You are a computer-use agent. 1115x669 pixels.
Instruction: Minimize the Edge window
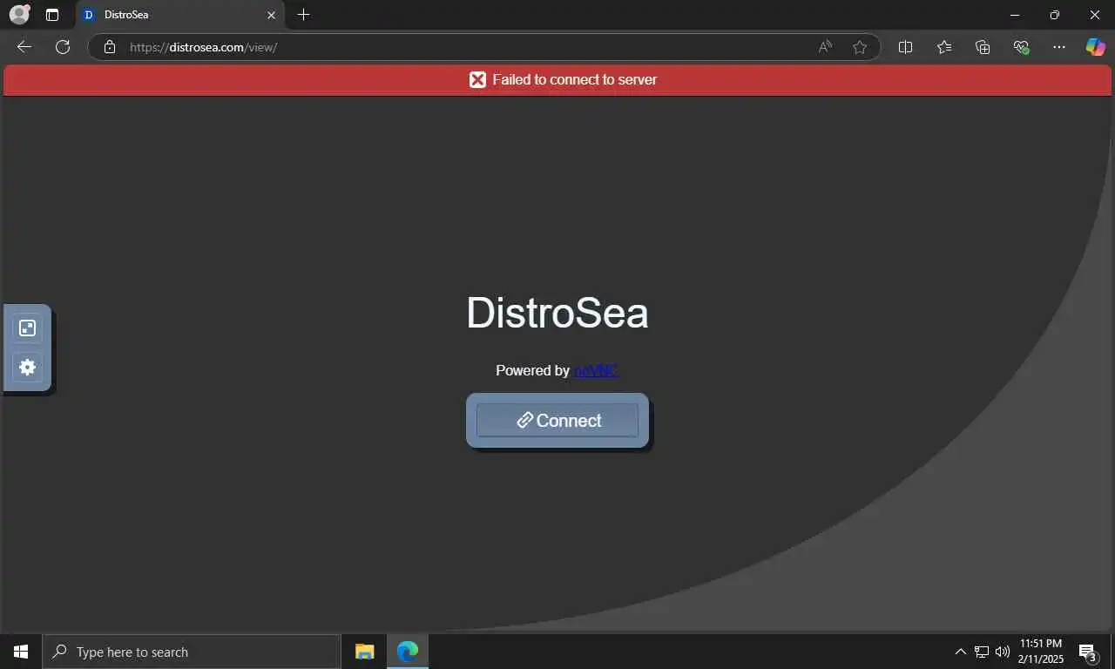(1015, 15)
